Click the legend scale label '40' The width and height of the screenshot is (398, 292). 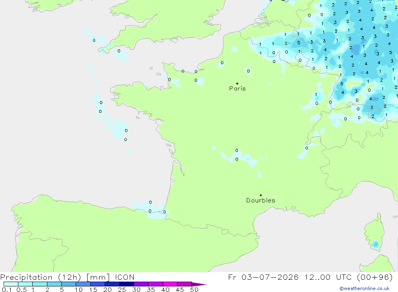click(165, 290)
